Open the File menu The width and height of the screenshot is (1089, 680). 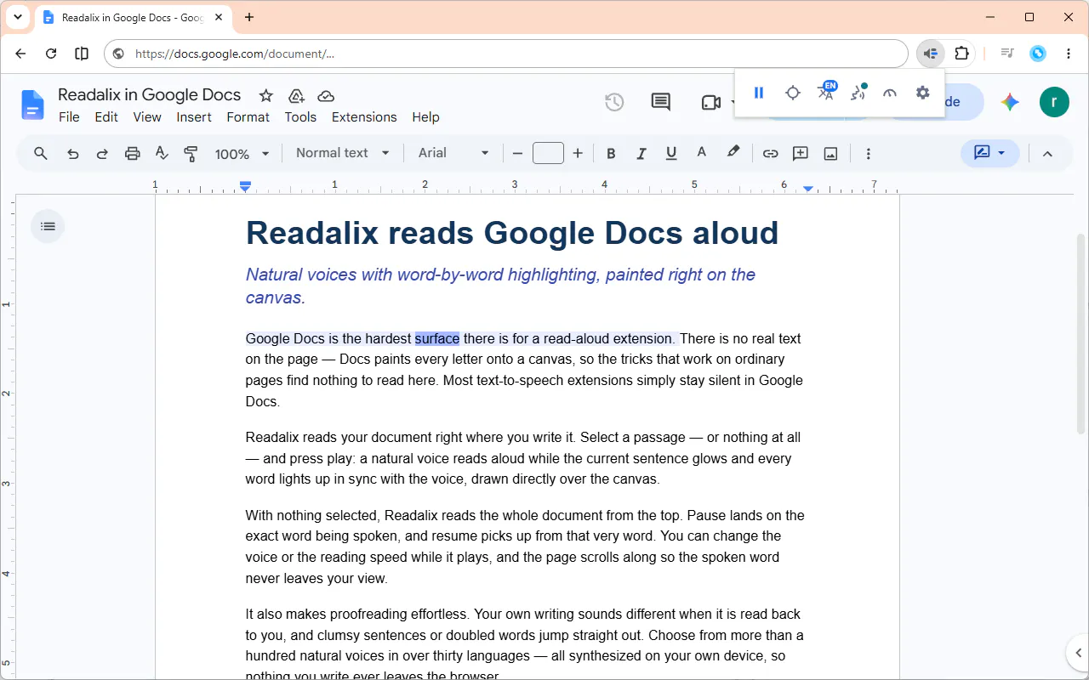click(69, 117)
